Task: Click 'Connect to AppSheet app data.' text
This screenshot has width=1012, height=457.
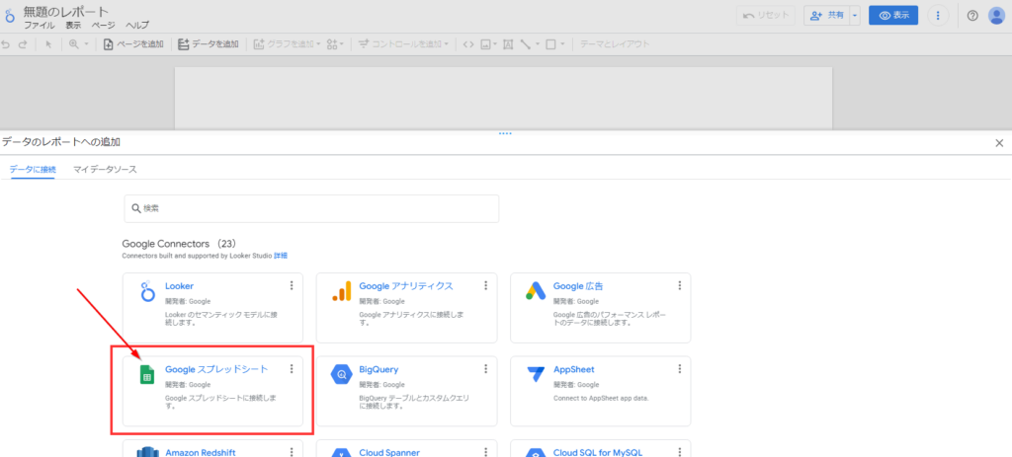Action: 601,399
